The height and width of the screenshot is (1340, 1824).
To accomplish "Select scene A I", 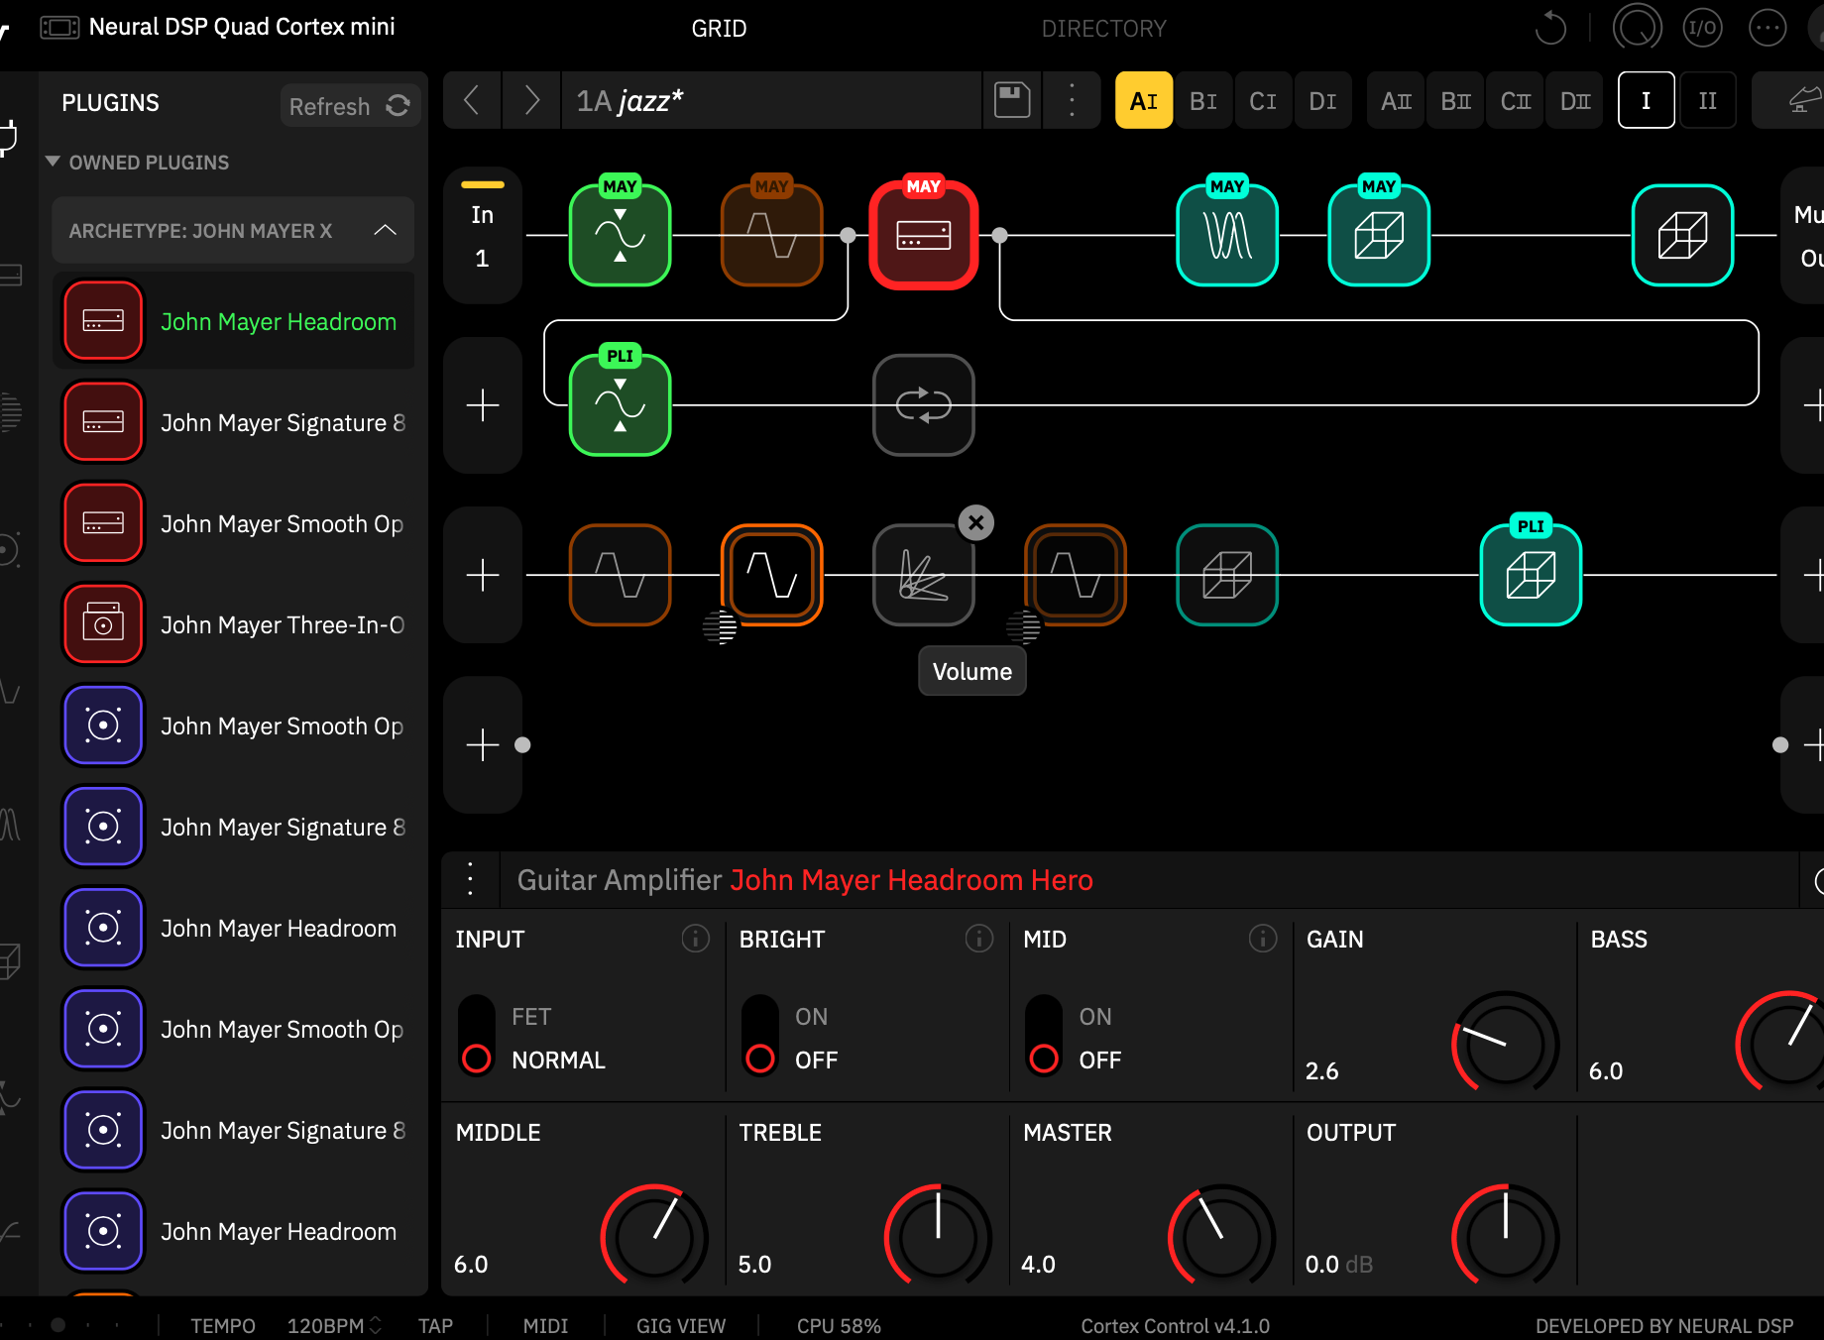I will [1144, 100].
